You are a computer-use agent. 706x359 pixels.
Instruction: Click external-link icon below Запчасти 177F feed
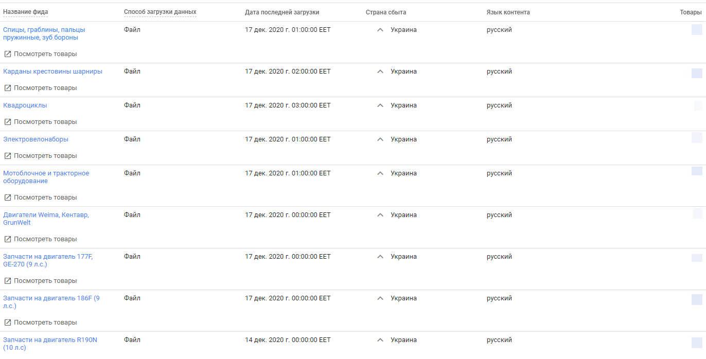pos(8,281)
